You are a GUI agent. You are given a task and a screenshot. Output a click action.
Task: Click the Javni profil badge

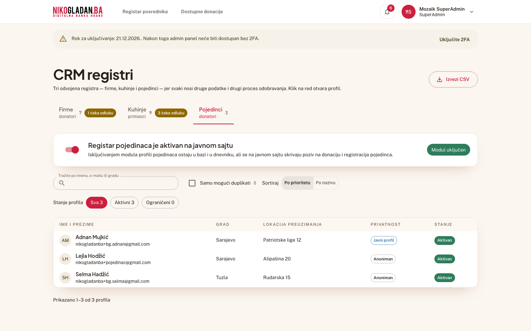(383, 241)
